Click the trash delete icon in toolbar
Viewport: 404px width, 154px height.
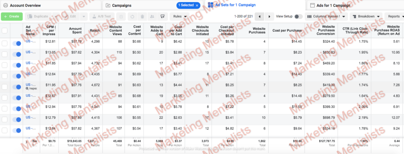(x=142, y=17)
